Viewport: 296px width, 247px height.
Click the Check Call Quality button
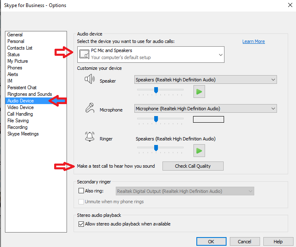coord(193,166)
